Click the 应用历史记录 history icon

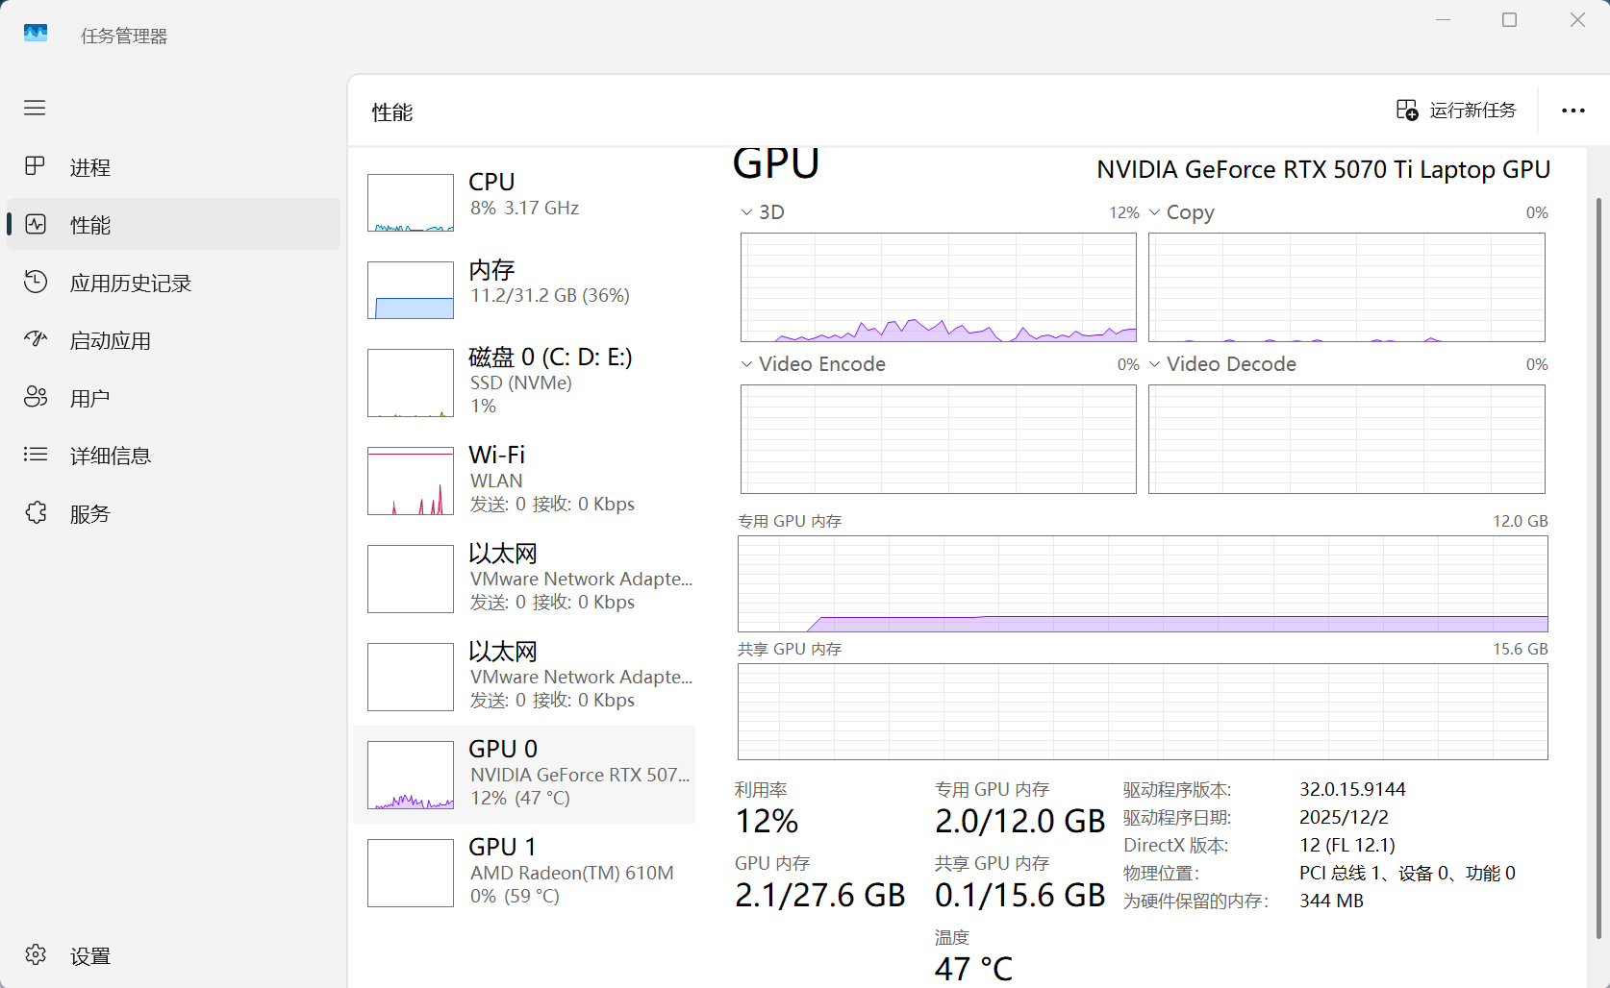tap(36, 282)
